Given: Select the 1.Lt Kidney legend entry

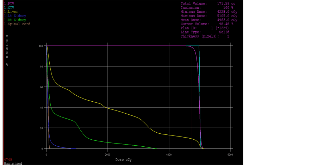Looking at the screenshot, I should click(15, 16).
